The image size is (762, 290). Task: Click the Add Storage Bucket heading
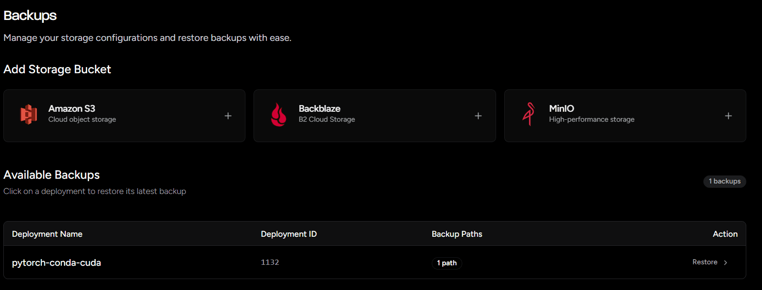click(57, 69)
